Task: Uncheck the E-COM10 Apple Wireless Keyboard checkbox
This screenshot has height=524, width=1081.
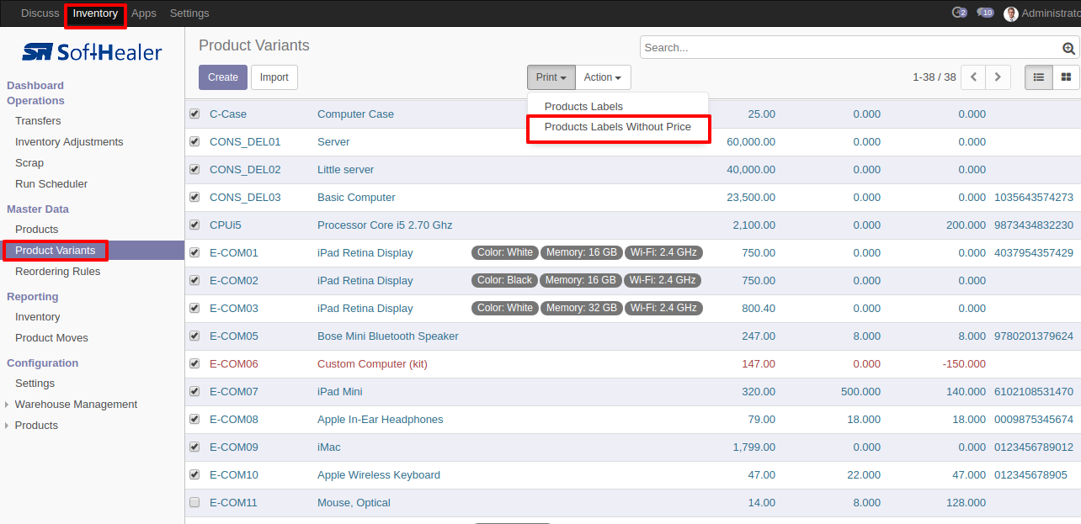Action: [194, 474]
